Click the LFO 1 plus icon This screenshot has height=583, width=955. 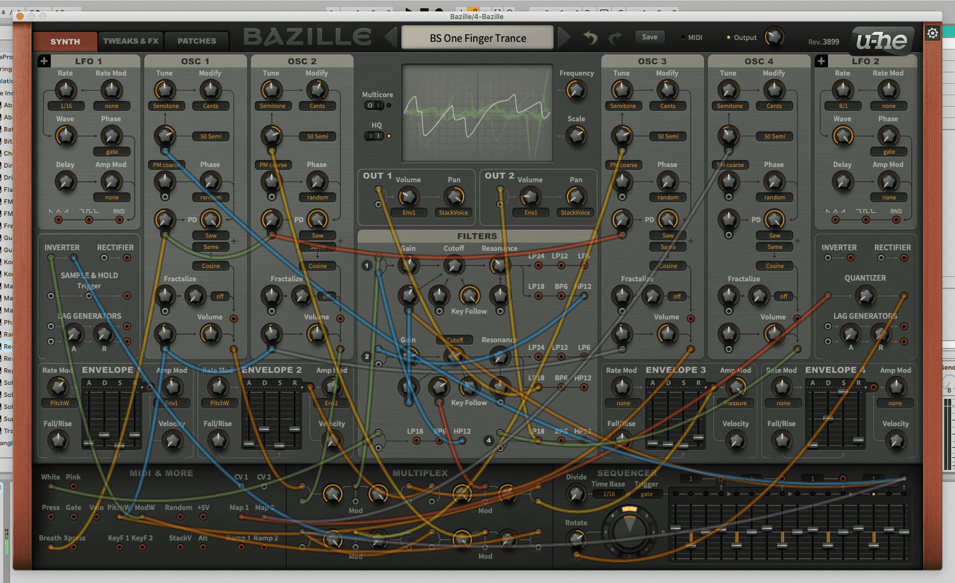[44, 61]
